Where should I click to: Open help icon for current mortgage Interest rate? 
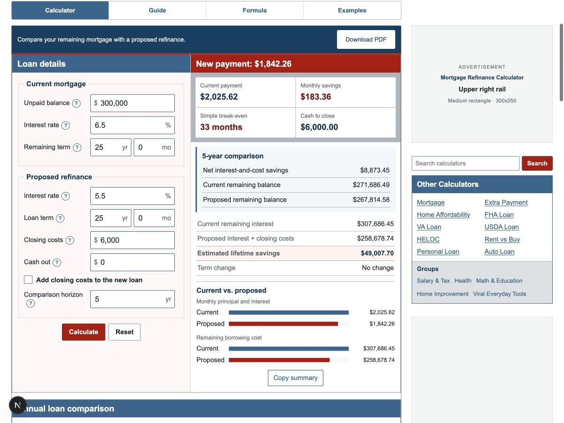click(x=66, y=125)
